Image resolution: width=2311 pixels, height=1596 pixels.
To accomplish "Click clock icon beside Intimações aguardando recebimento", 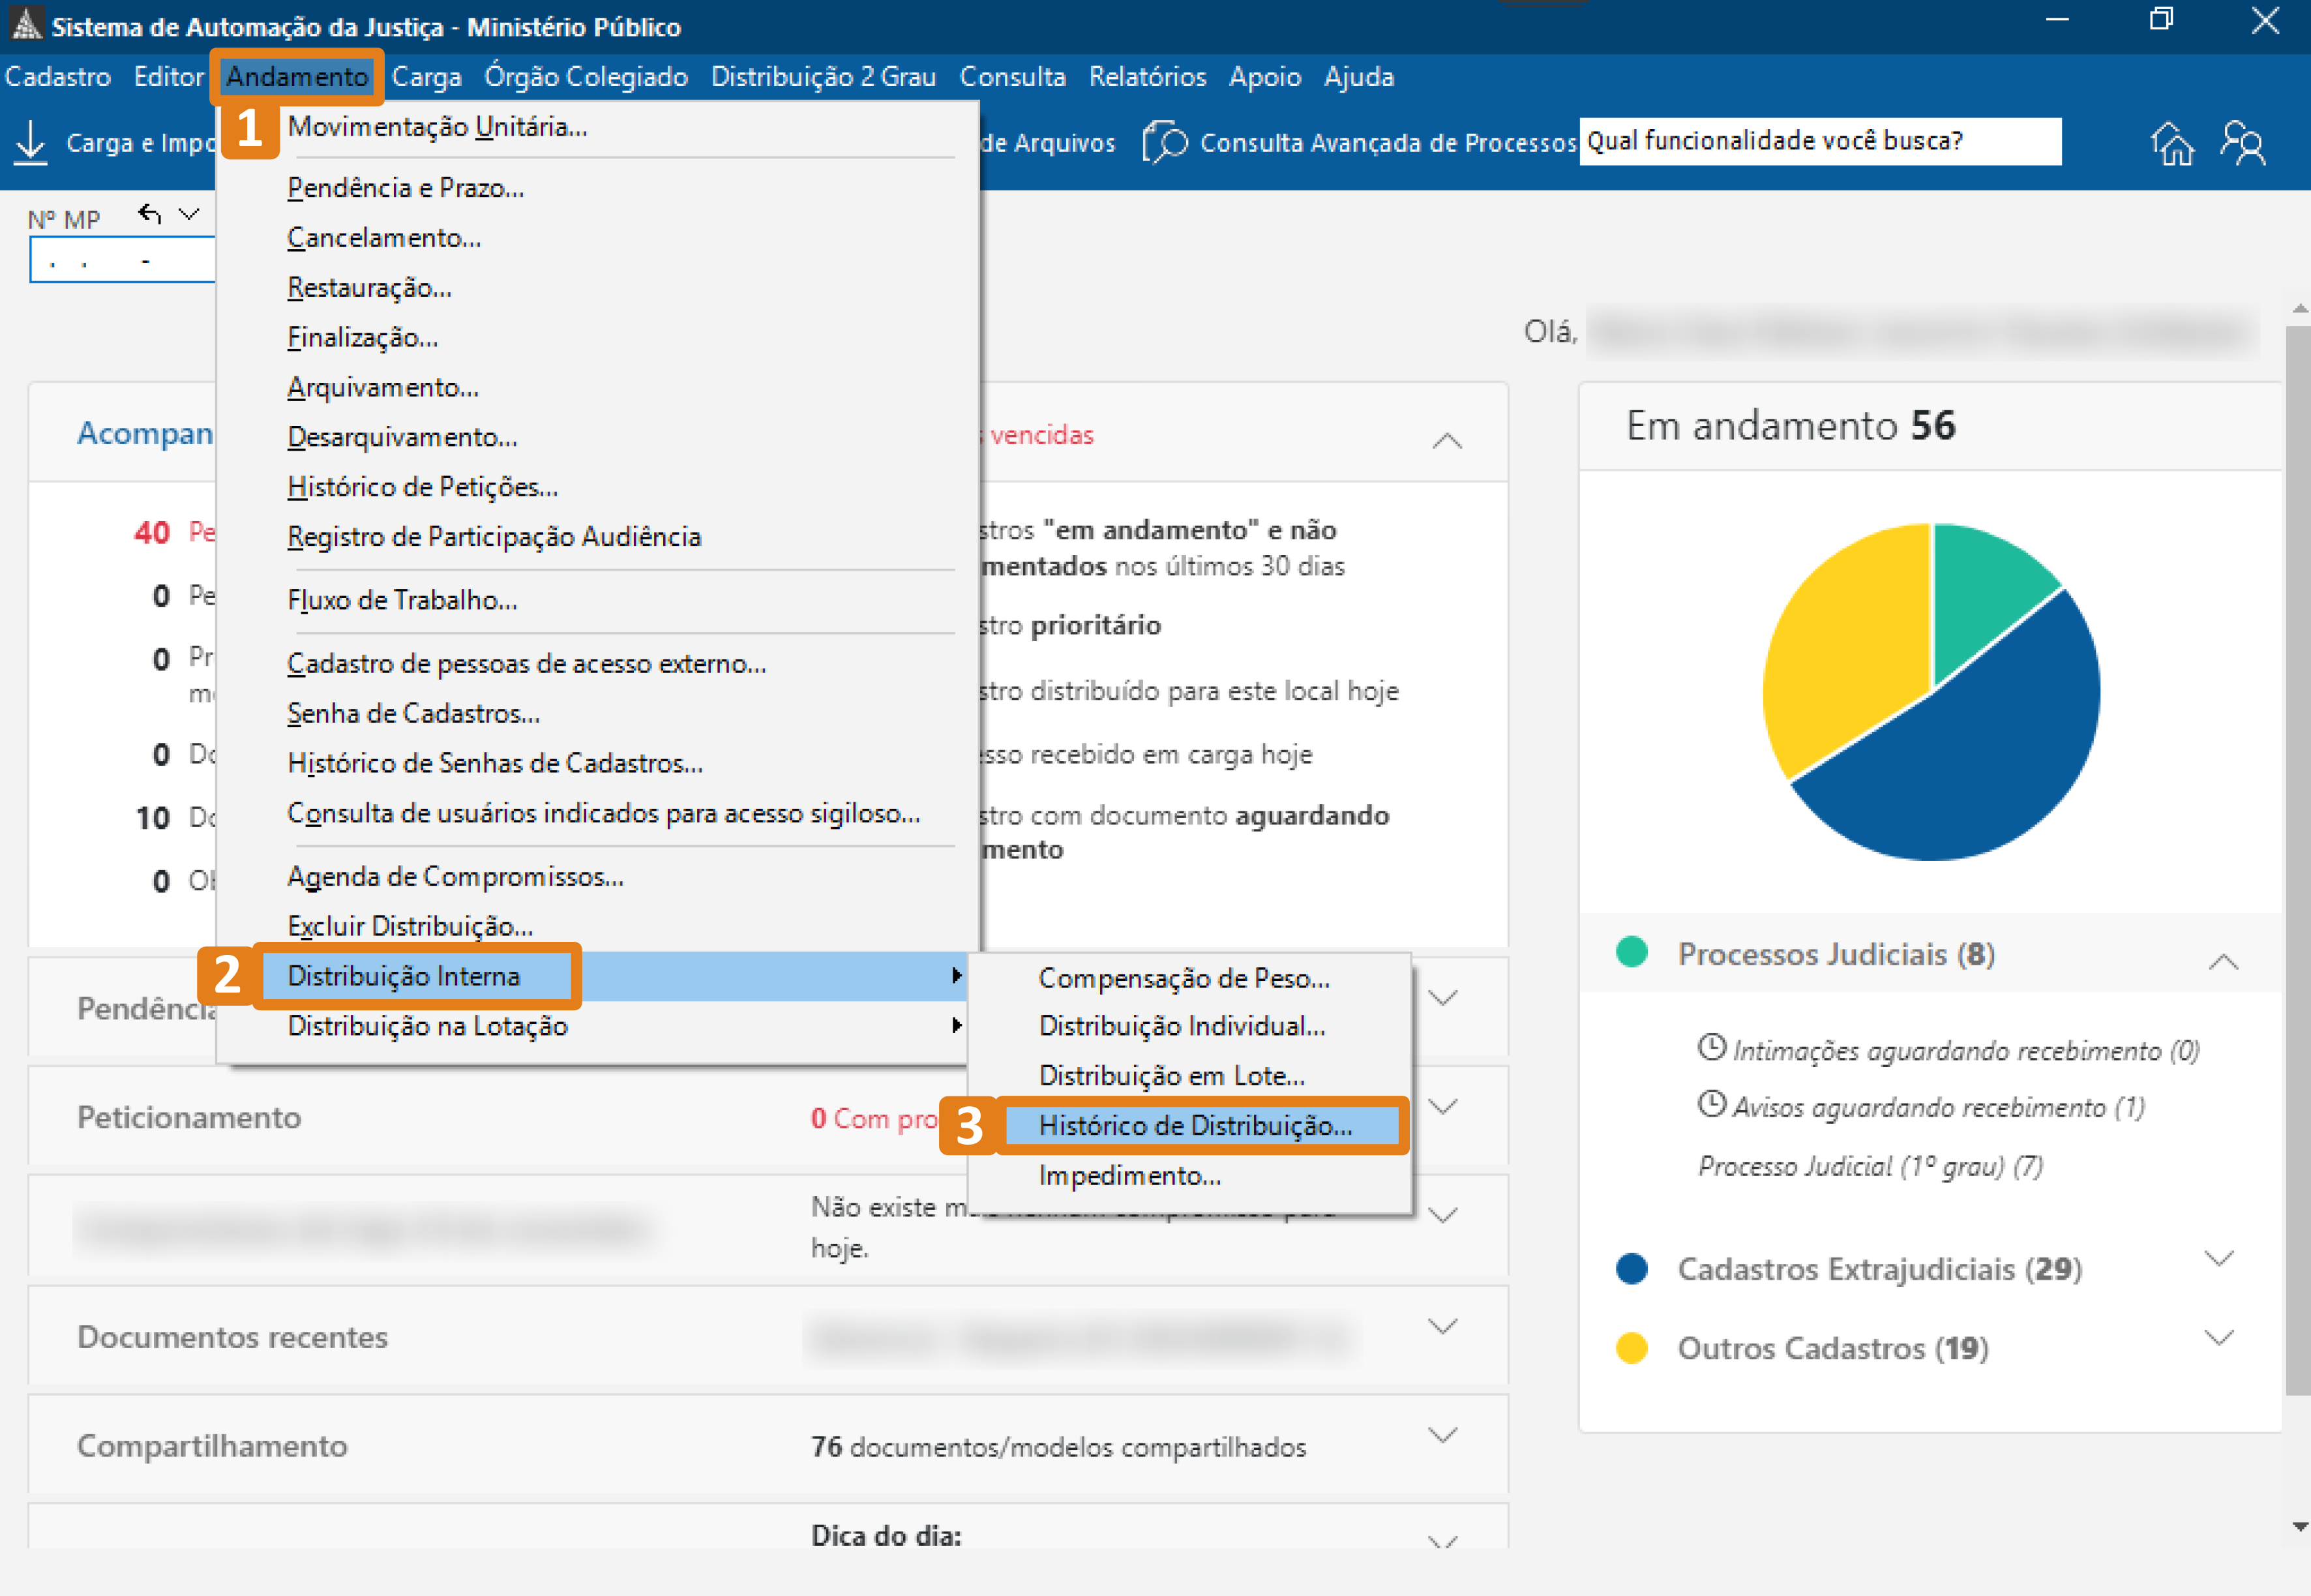I will pos(1711,1047).
